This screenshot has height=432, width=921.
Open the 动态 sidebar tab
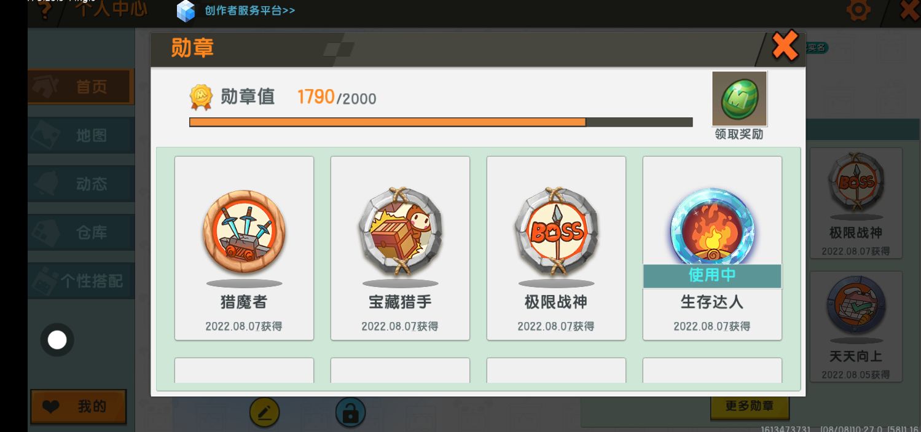[80, 184]
